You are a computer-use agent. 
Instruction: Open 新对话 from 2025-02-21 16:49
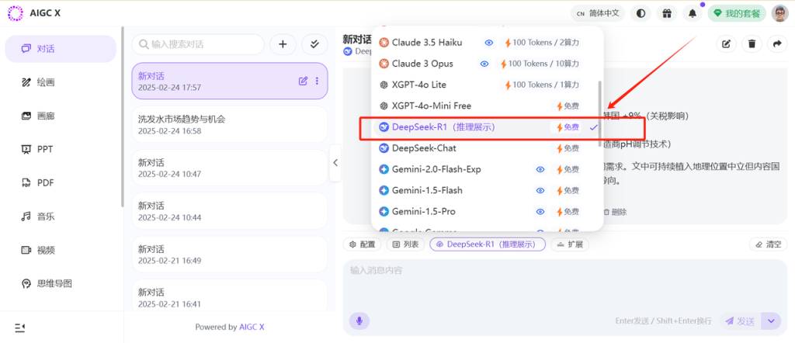click(230, 255)
